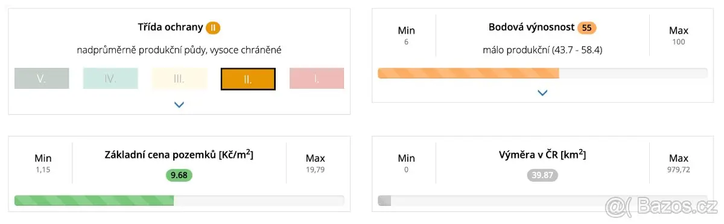Expand the Třída ochrany details chevron
Viewport: 724px width, 224px height.
click(179, 104)
